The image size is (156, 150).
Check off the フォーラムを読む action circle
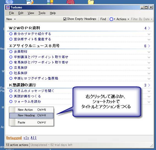pos(11,102)
